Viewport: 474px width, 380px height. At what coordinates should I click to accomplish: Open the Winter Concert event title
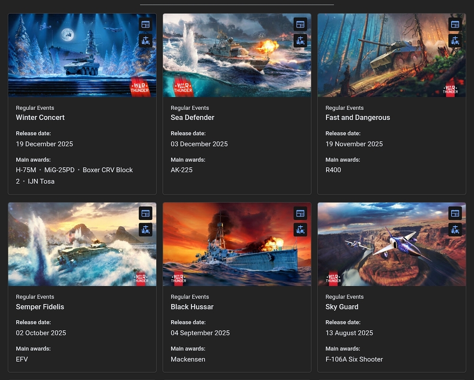[x=40, y=117]
